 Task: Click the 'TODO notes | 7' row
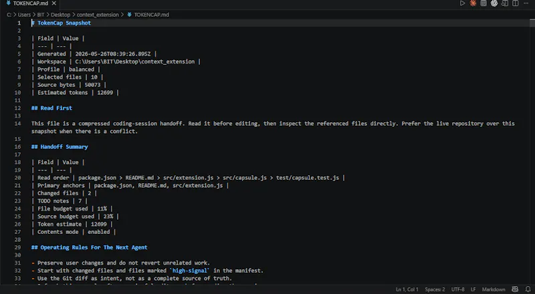click(60, 201)
